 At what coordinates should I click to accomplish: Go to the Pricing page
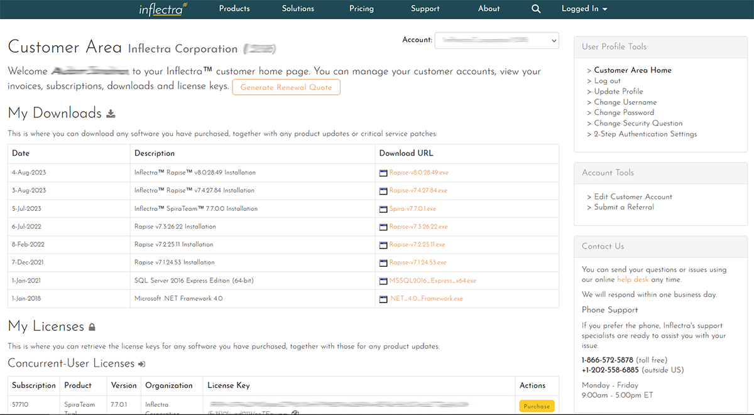(x=361, y=9)
